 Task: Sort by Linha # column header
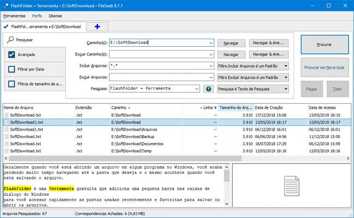coord(200,108)
